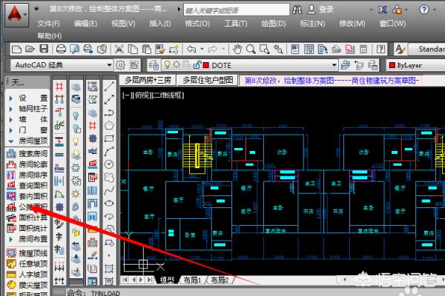
Task: Open the 绘图(D) menu
Action: 273,24
